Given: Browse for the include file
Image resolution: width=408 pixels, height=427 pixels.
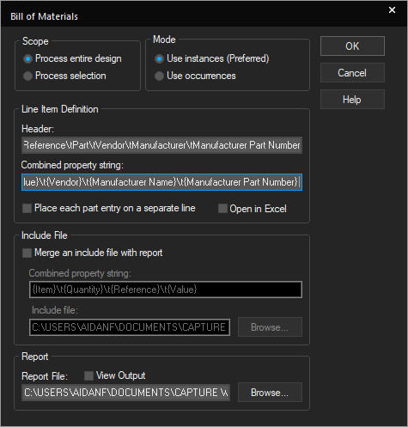Looking at the screenshot, I should click(x=270, y=327).
